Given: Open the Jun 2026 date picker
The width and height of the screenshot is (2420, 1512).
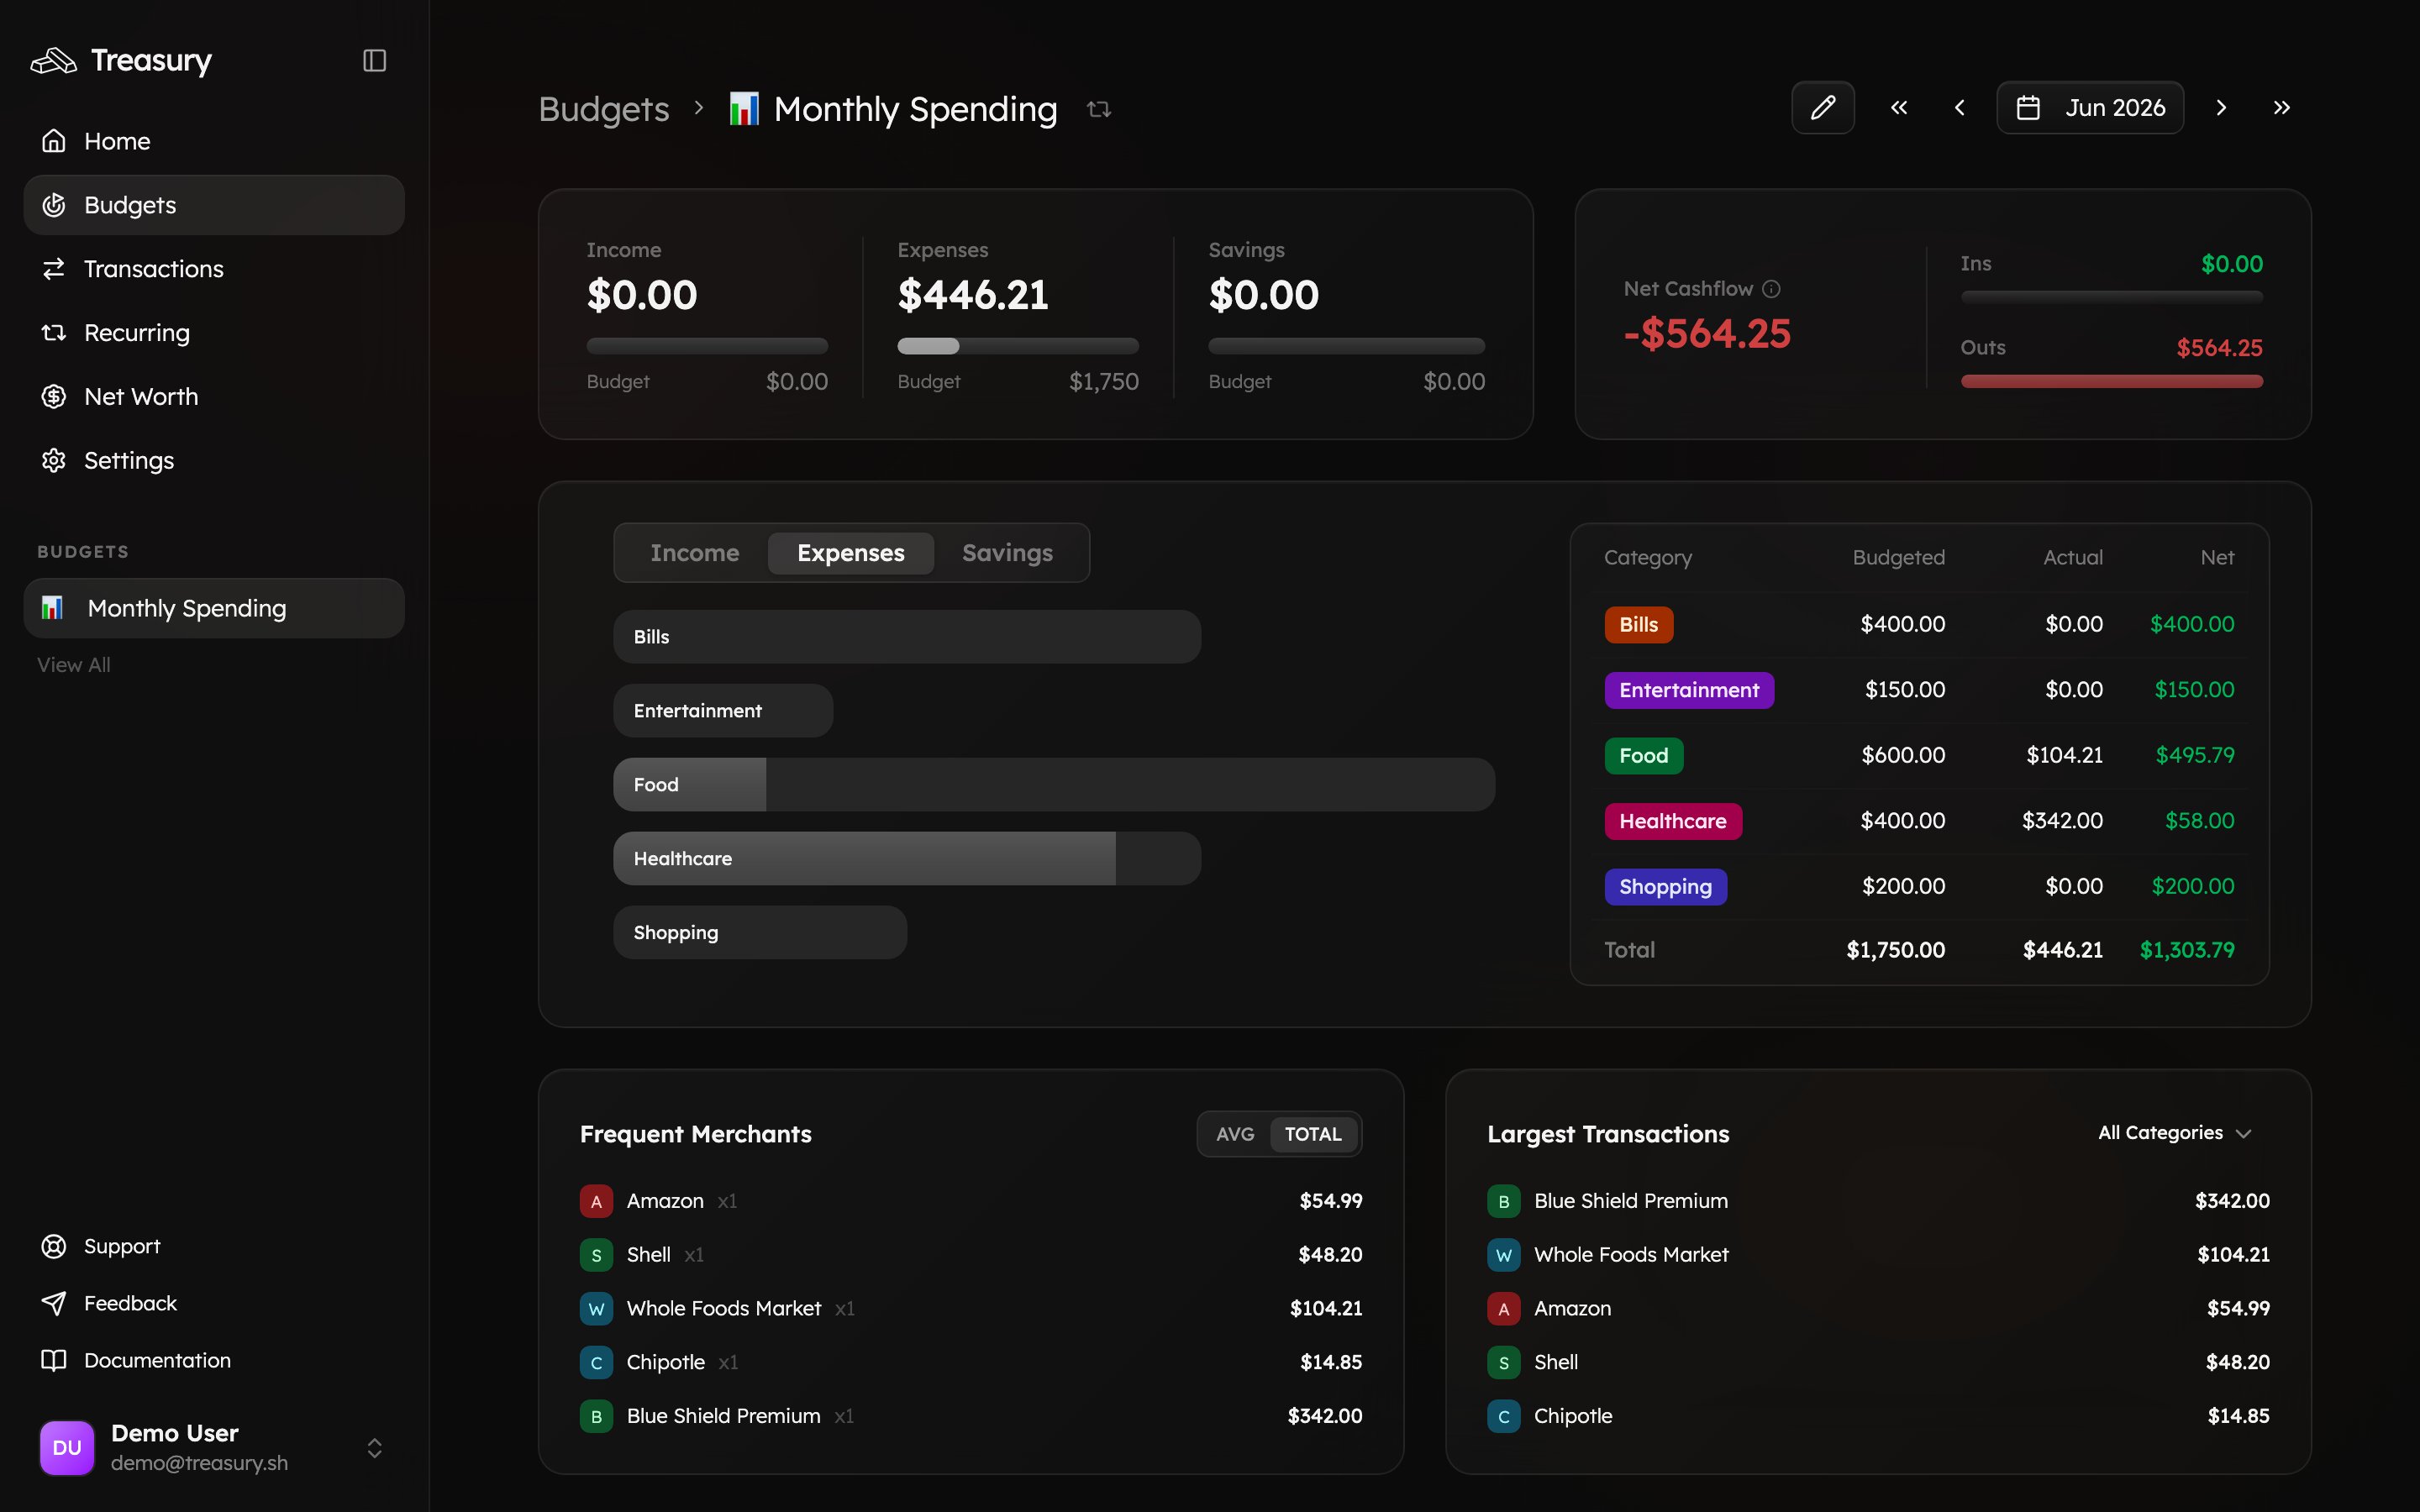Looking at the screenshot, I should tap(2090, 107).
